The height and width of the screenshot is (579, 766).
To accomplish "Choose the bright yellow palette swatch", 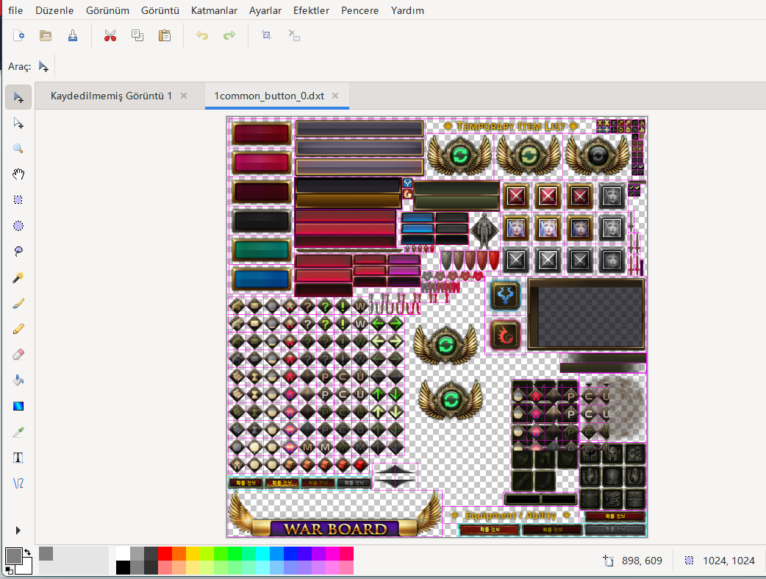I will 193,553.
